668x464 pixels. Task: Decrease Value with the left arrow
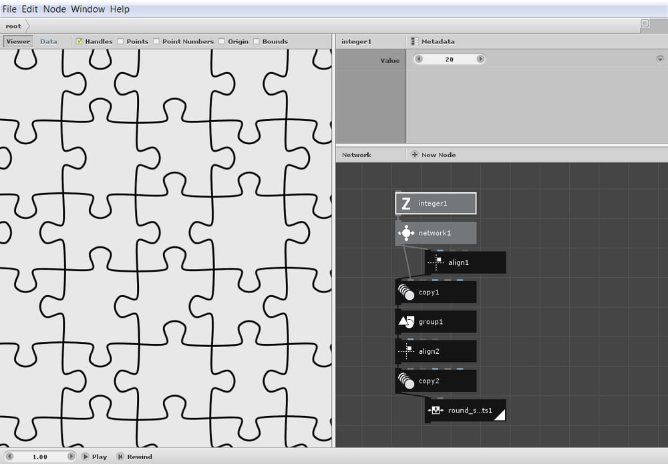click(419, 59)
